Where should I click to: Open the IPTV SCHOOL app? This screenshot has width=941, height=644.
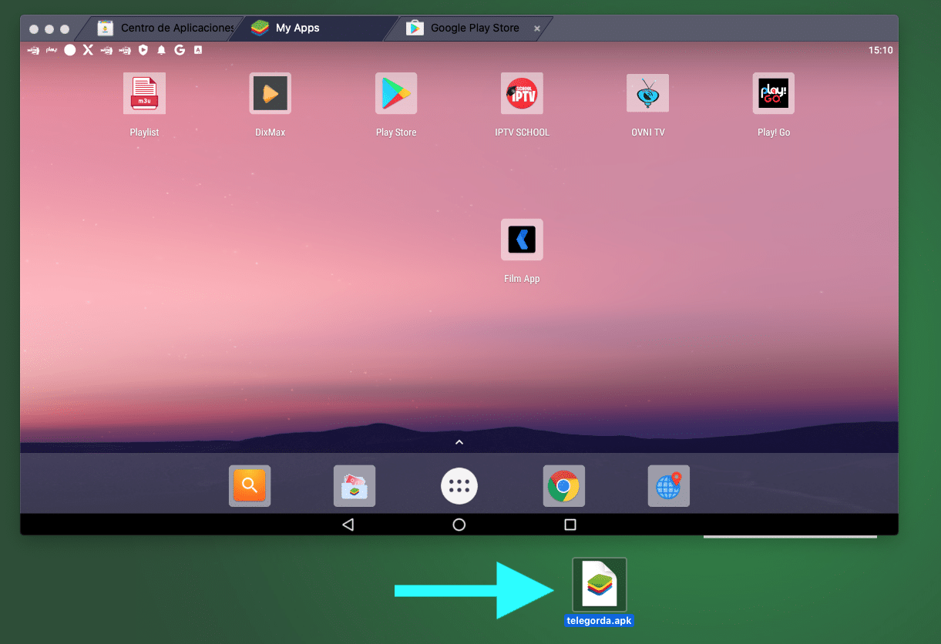pyautogui.click(x=522, y=92)
